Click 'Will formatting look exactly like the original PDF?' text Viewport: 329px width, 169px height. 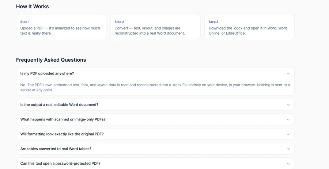(62, 134)
